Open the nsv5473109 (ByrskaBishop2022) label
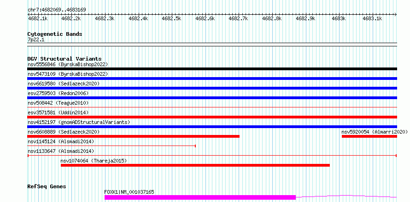Screen dimensions: 410x202 click(x=68, y=74)
